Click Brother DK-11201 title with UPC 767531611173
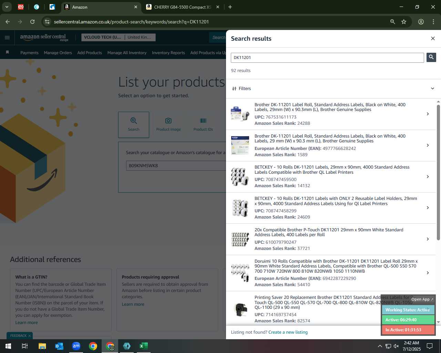This screenshot has width=441, height=353. coord(330,107)
